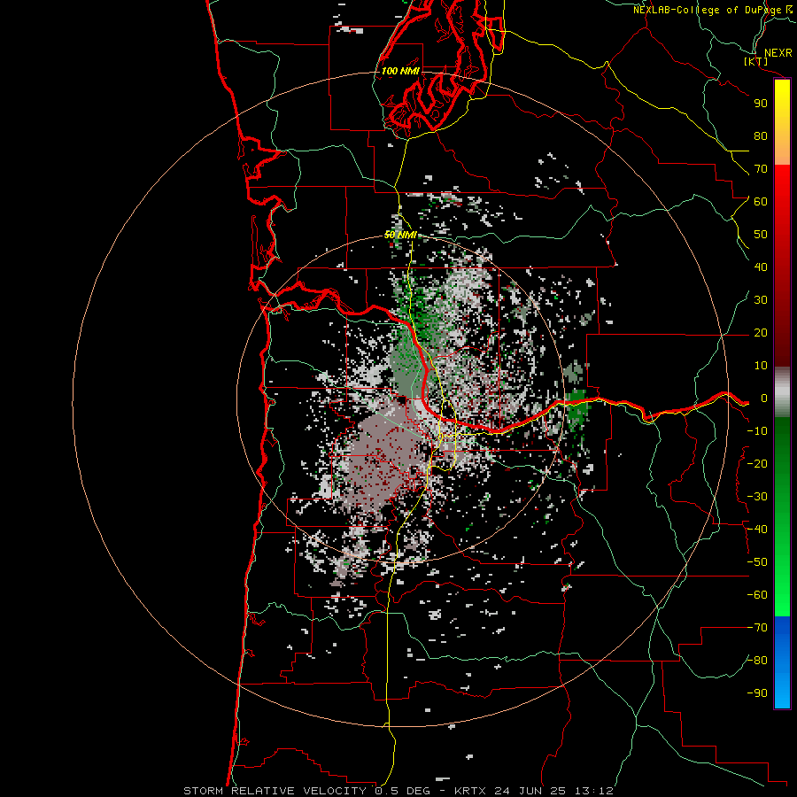Click the "-90" value on the velocity scale
Image resolution: width=797 pixels, height=797 pixels.
point(757,693)
